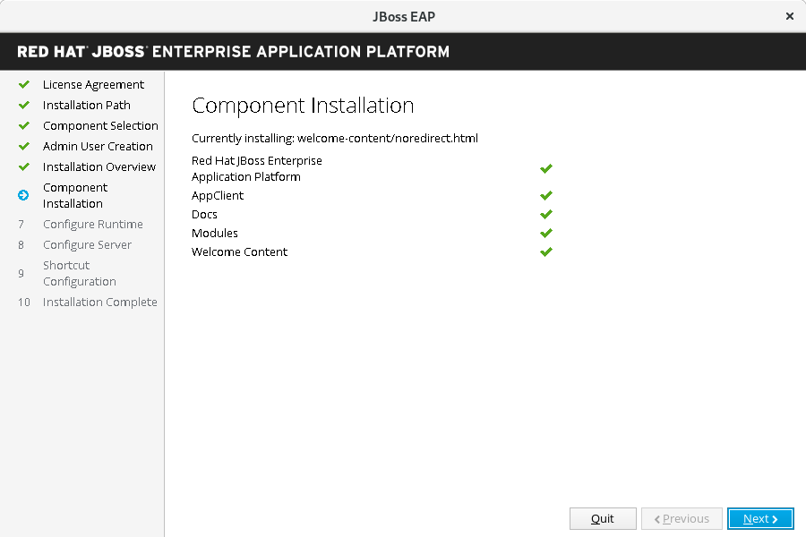Jump to Installation Complete step

click(99, 303)
